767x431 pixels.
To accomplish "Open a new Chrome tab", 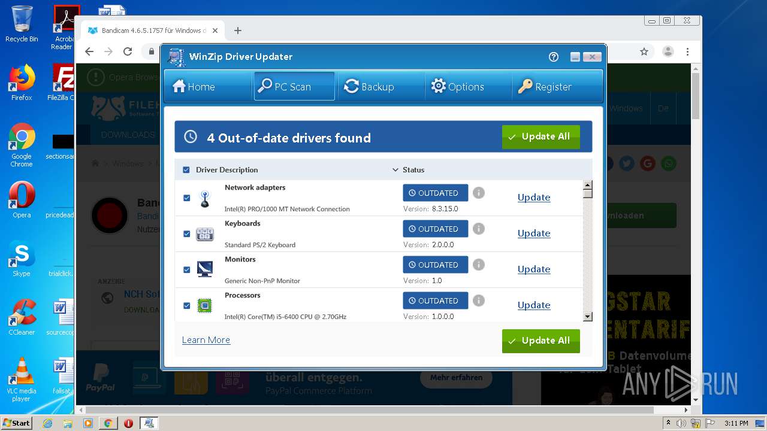I will coord(238,31).
